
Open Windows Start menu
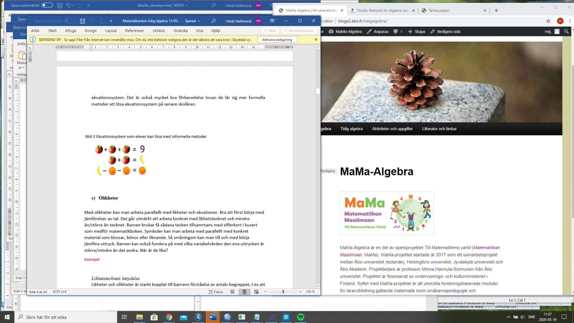click(x=7, y=317)
